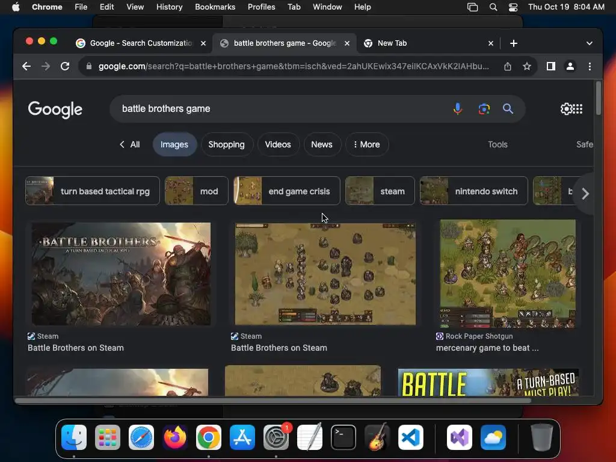Reload the current page
The image size is (616, 462).
(65, 66)
